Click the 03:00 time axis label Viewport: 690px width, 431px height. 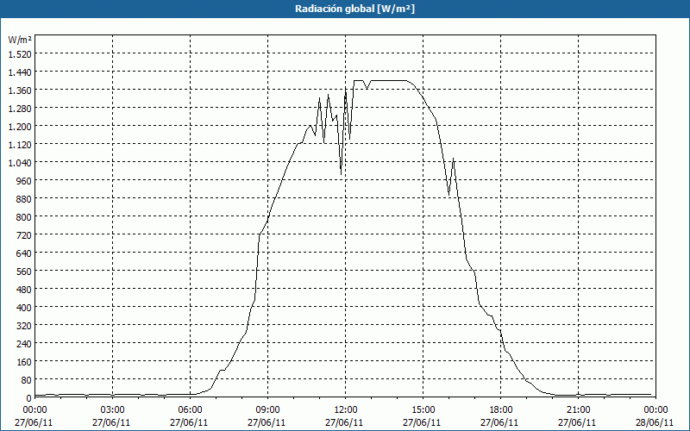[113, 410]
